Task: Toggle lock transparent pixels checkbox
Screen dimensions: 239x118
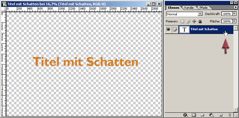Action: tap(182, 21)
